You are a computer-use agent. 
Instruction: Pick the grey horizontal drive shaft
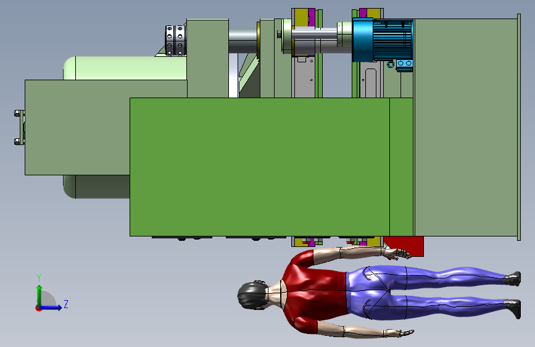[x=243, y=40]
